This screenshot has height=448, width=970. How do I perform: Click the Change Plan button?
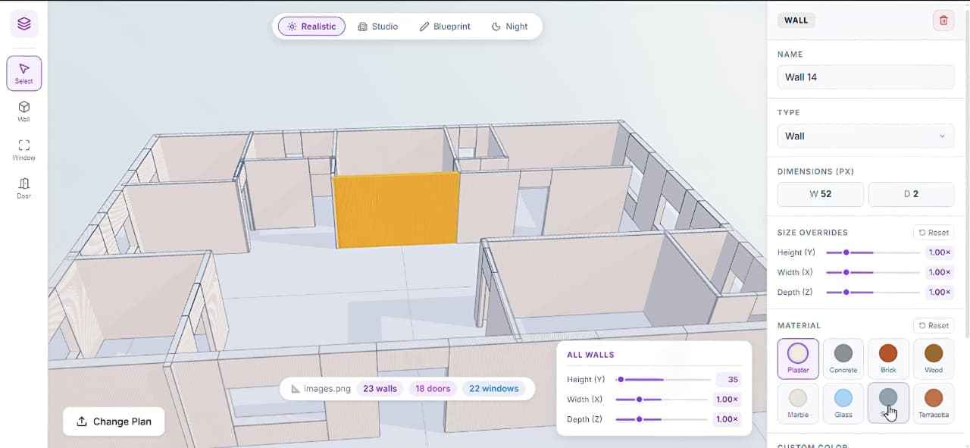[x=113, y=421]
